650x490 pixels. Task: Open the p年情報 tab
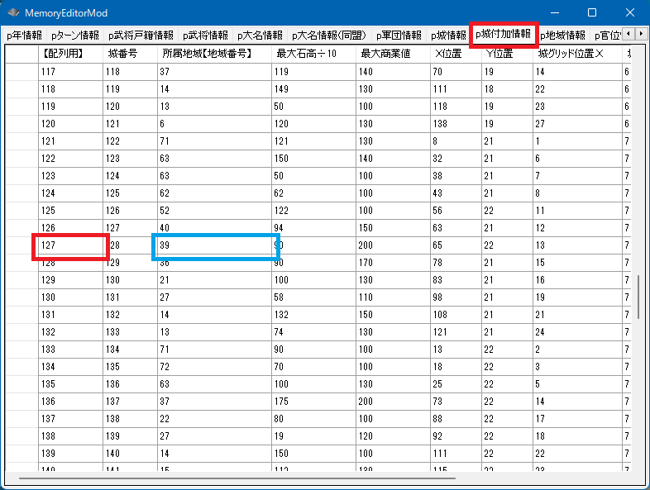pos(23,36)
